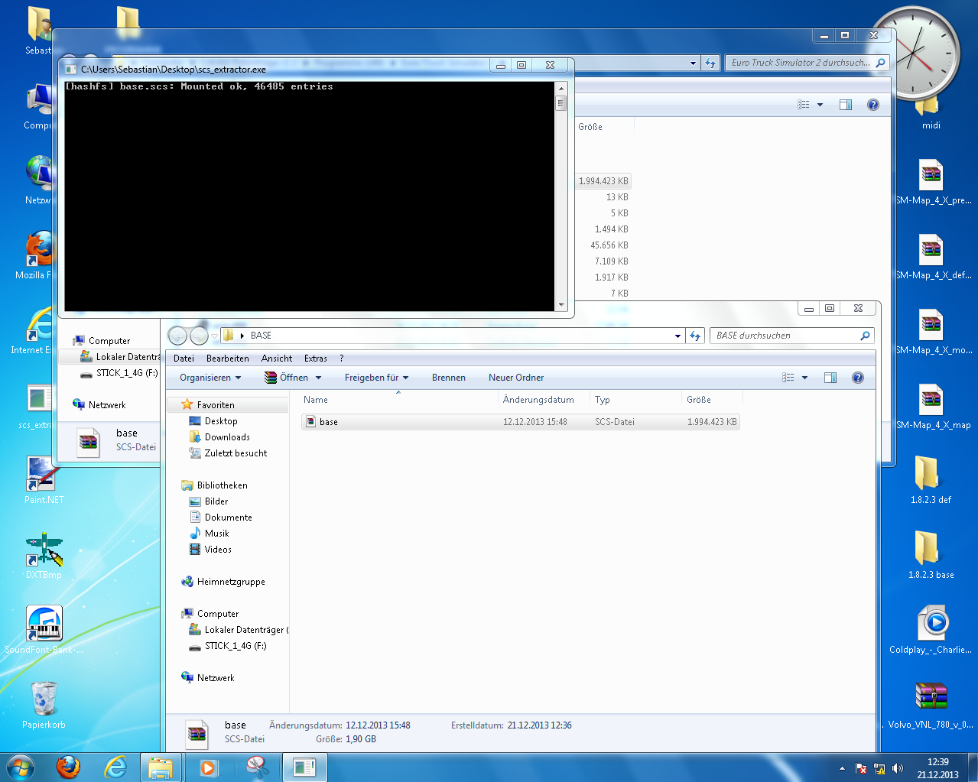The image size is (978, 782).
Task: Expand the view options arrow in BASE toolbar
Action: 804,378
